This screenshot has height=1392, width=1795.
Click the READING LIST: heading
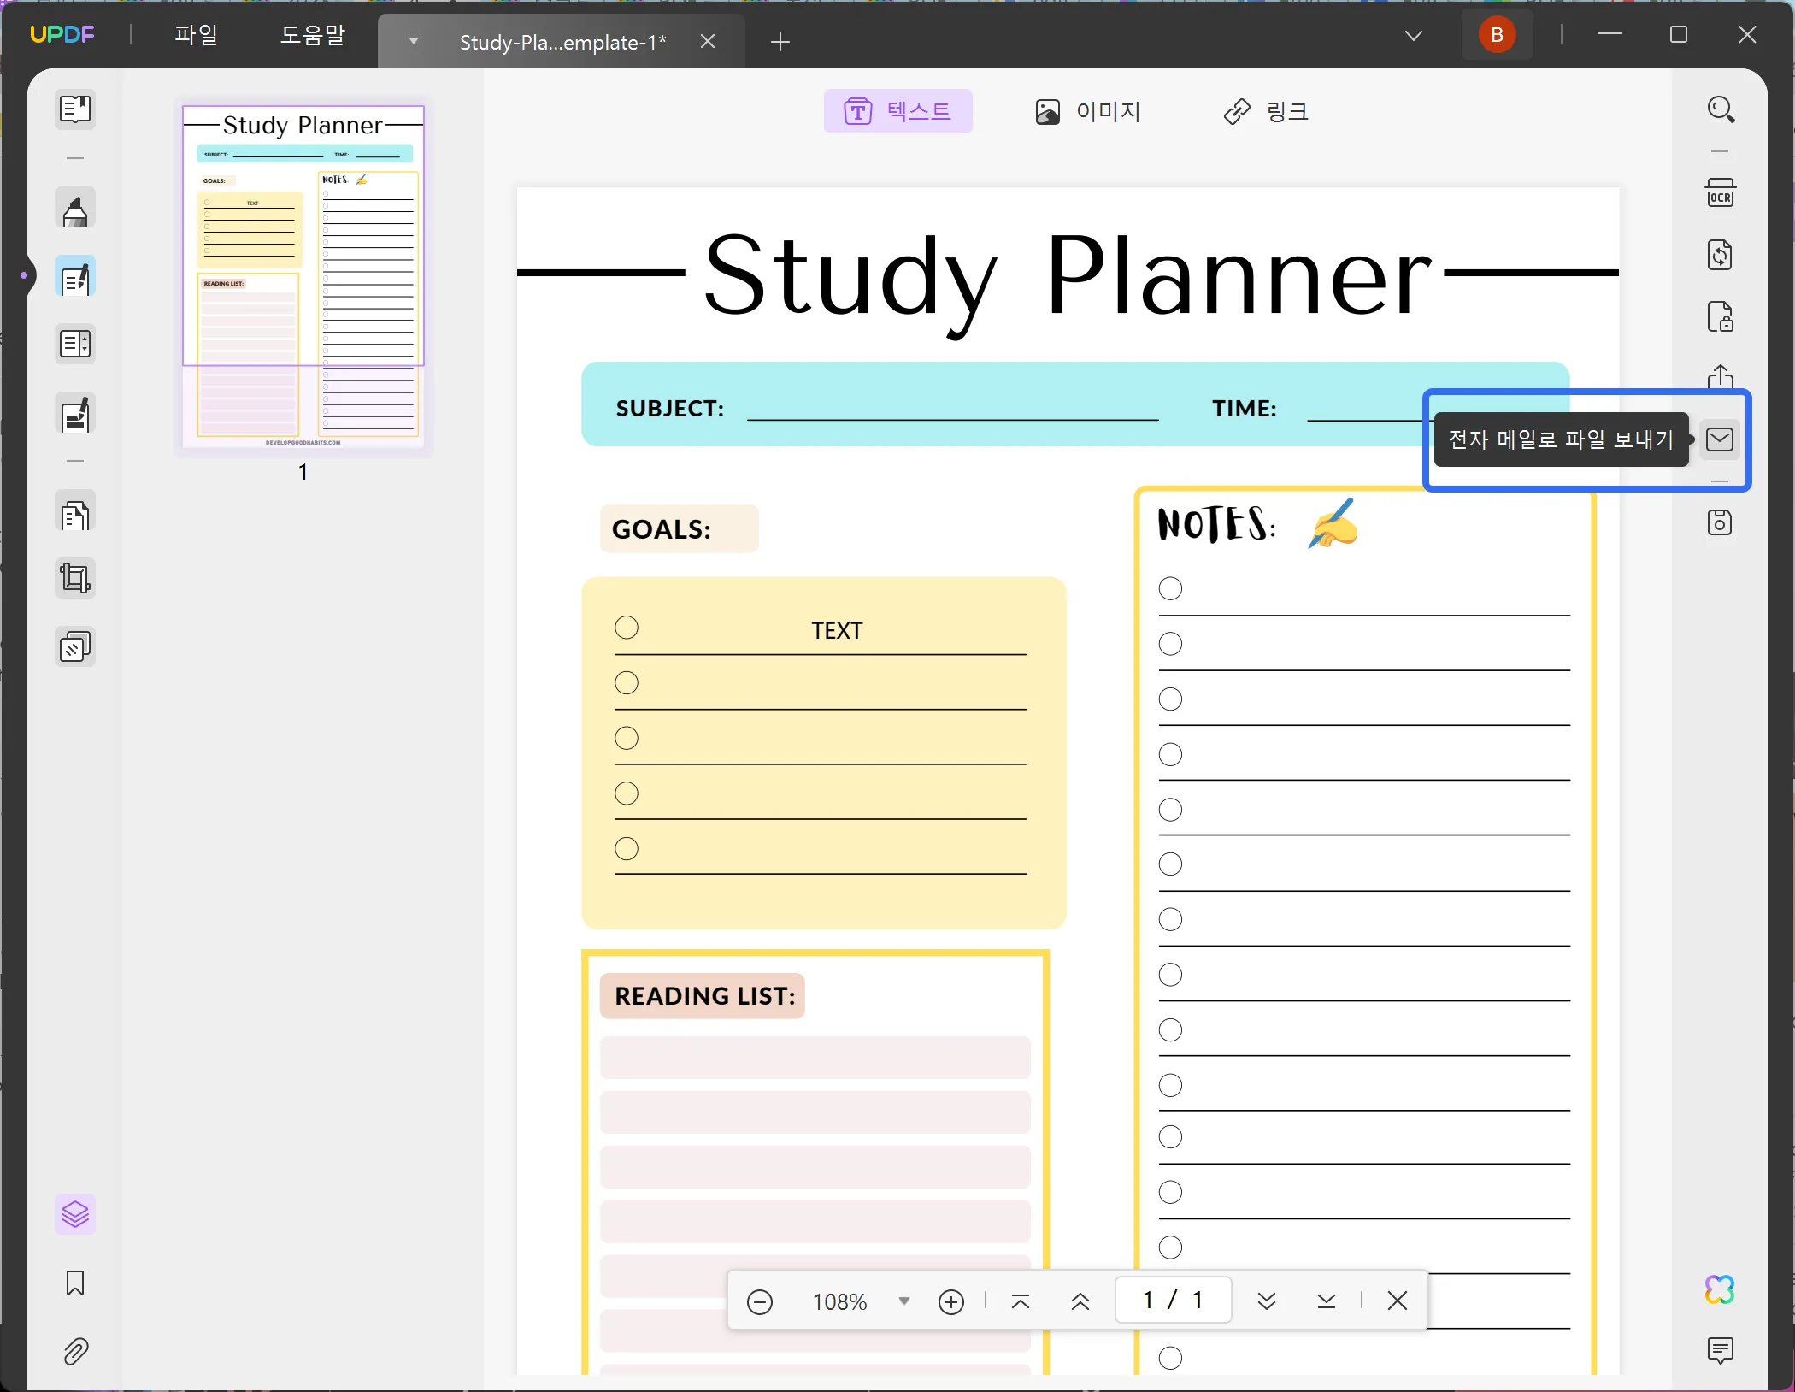pyautogui.click(x=704, y=996)
